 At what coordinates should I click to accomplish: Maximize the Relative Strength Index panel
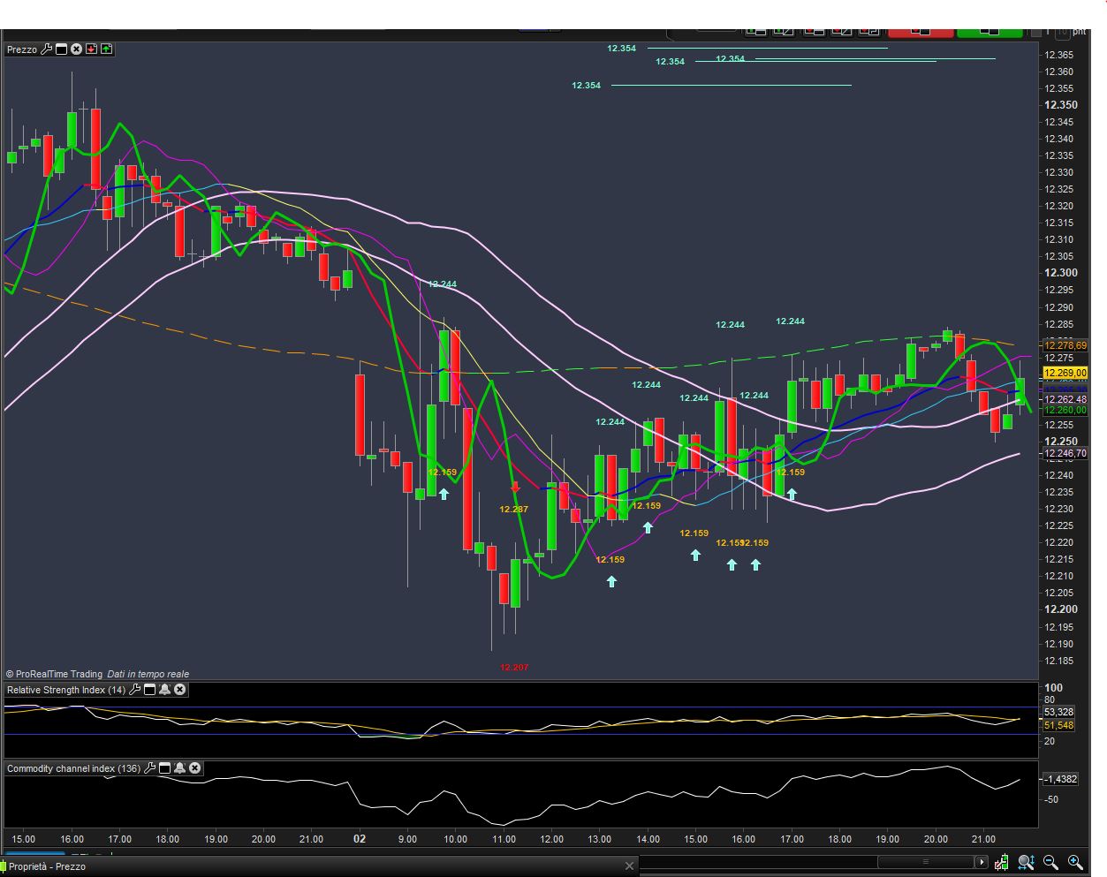[x=149, y=690]
